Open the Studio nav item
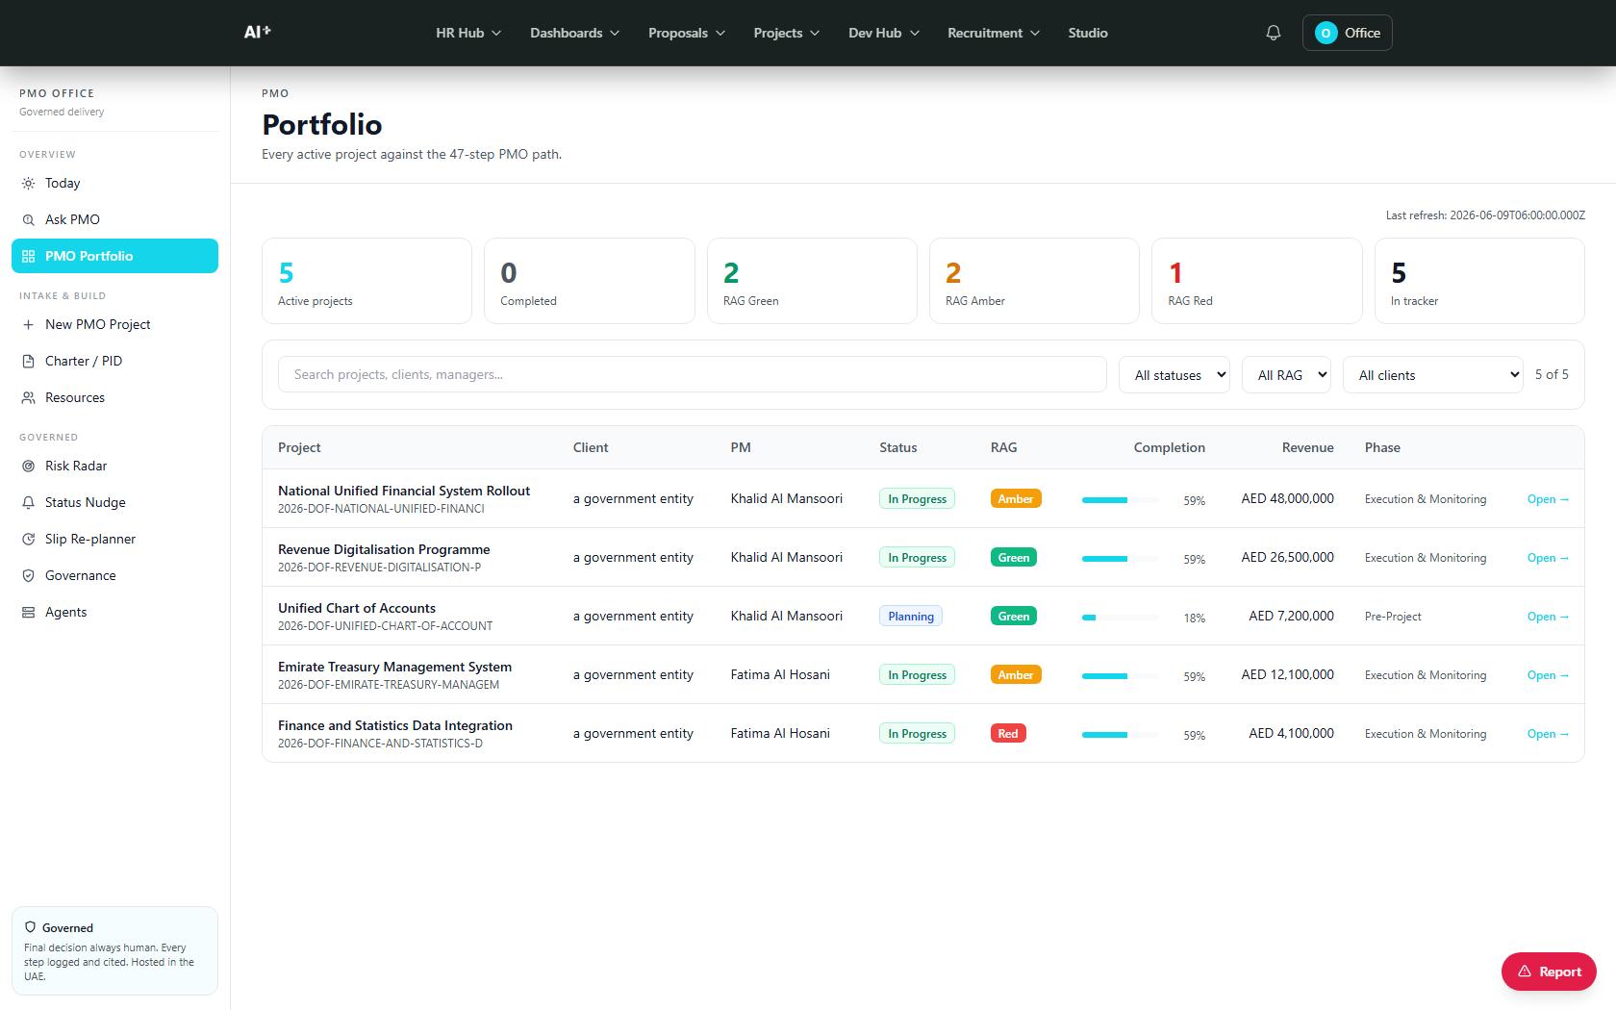The image size is (1616, 1010). (x=1088, y=33)
